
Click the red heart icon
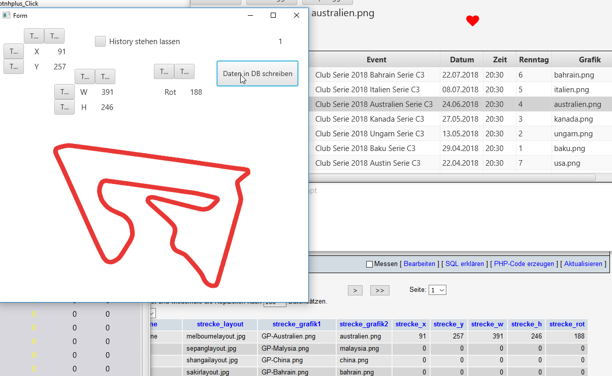click(x=472, y=21)
